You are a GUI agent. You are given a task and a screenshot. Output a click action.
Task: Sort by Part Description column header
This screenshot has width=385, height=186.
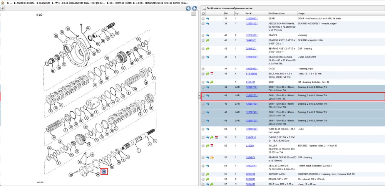click(x=282, y=13)
